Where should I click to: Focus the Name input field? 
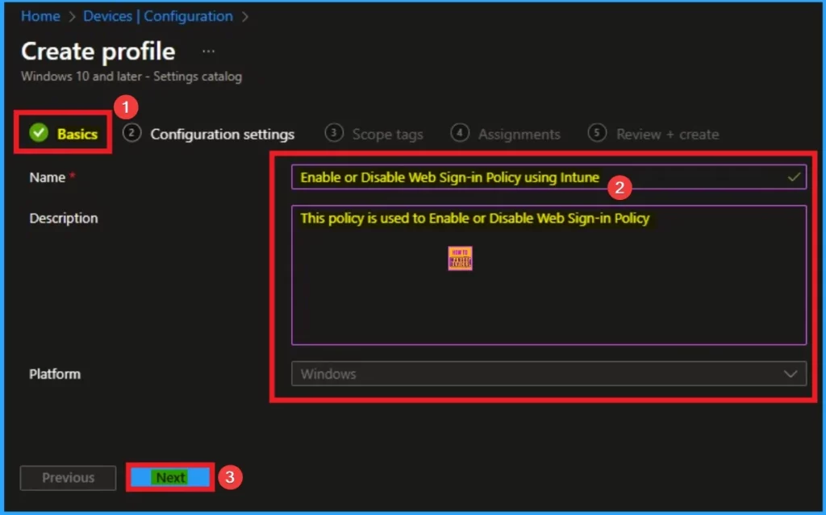pos(549,177)
